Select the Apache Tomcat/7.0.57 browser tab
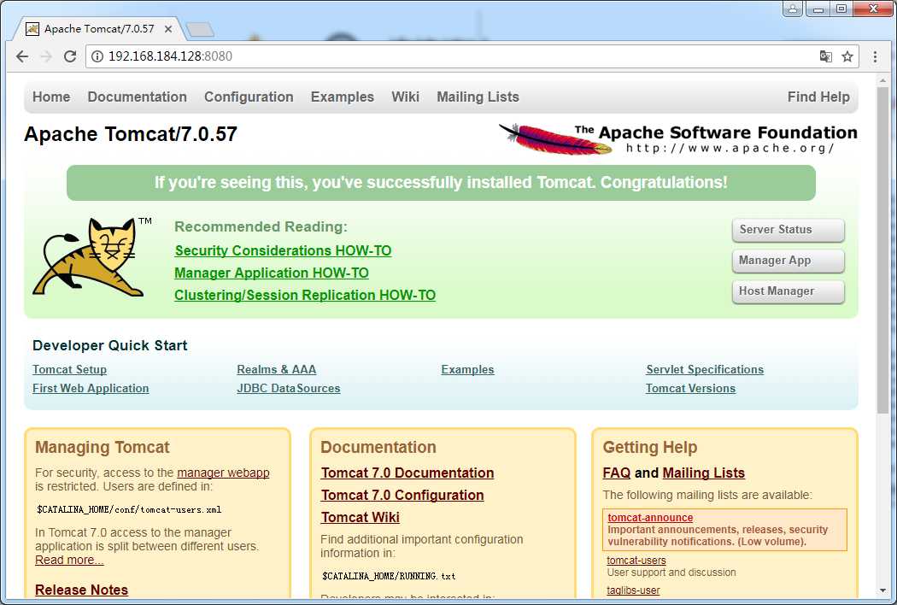Viewport: 897px width, 605px height. [97, 28]
